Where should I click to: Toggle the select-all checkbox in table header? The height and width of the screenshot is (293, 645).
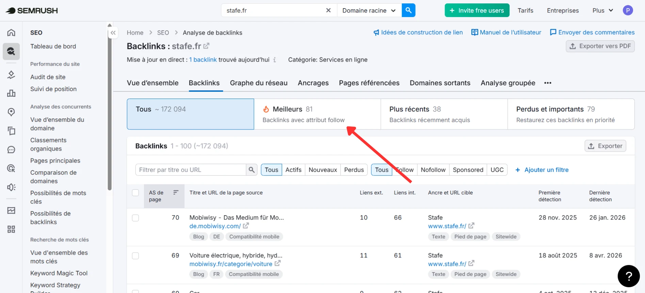click(x=135, y=193)
